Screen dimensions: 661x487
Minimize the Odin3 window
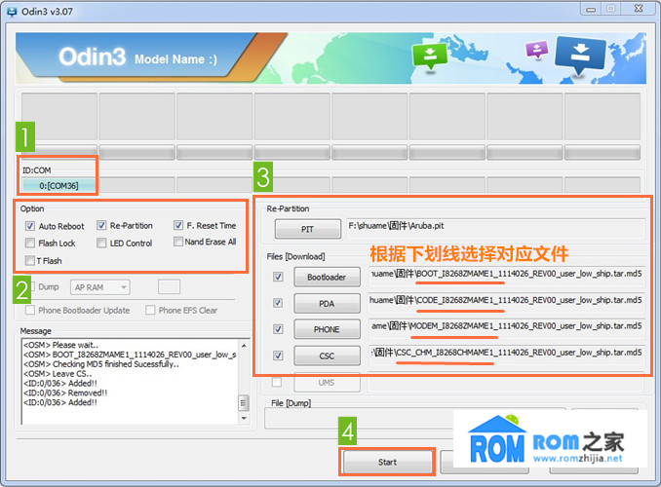(x=591, y=9)
